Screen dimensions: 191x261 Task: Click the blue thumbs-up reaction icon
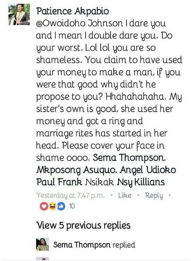[x=61, y=206]
